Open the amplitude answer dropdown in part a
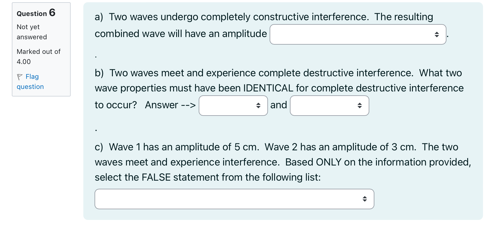The height and width of the screenshot is (230, 492). (357, 34)
